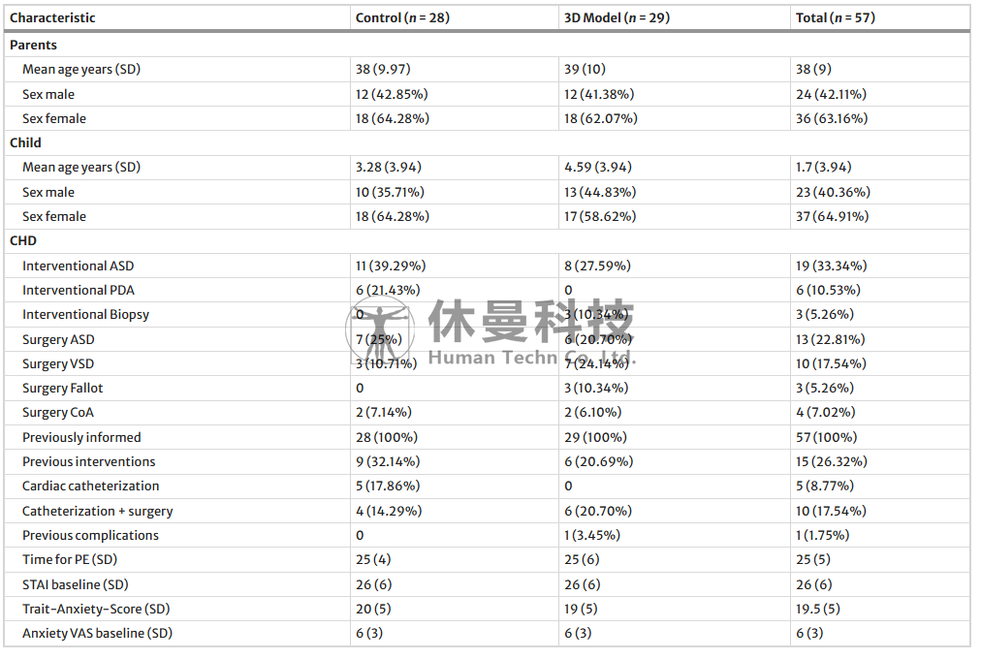Select the Control (n = 28) column header
This screenshot has width=981, height=659.
pos(402,17)
